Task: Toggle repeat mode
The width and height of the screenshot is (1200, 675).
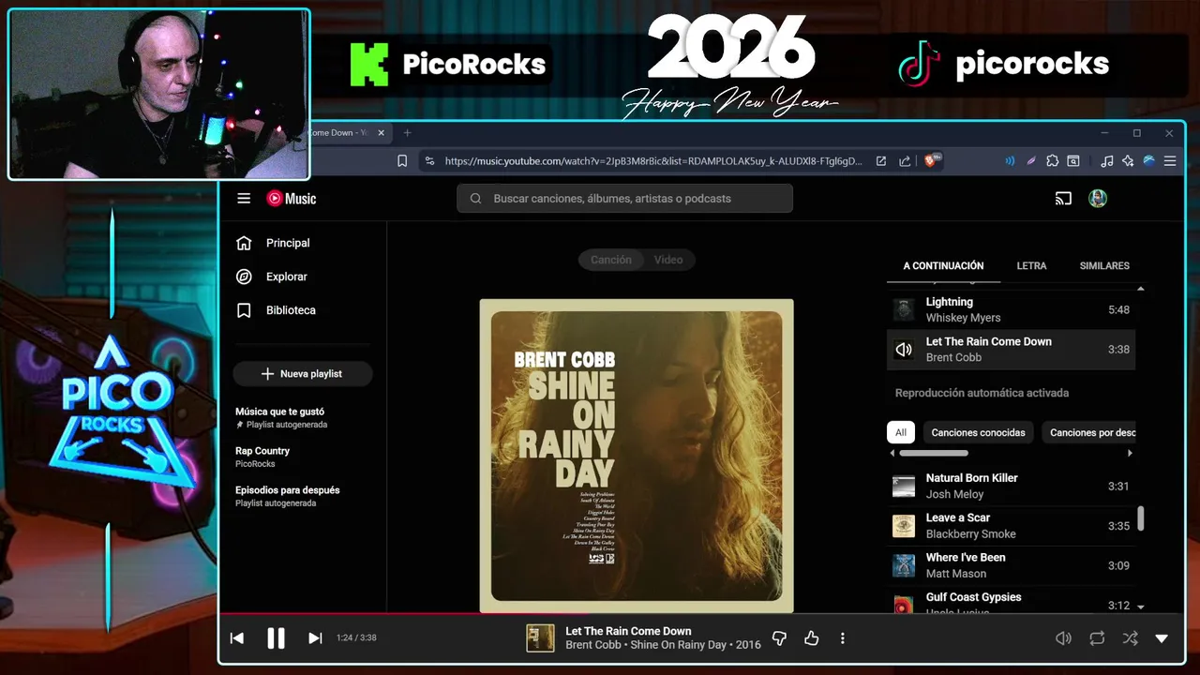Action: click(1097, 638)
